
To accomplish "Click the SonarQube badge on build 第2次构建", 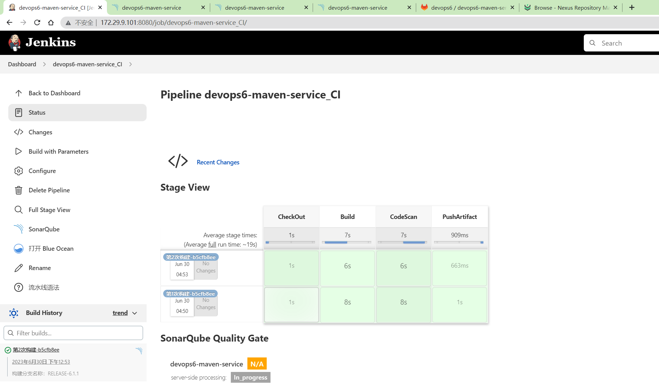I will coord(139,351).
